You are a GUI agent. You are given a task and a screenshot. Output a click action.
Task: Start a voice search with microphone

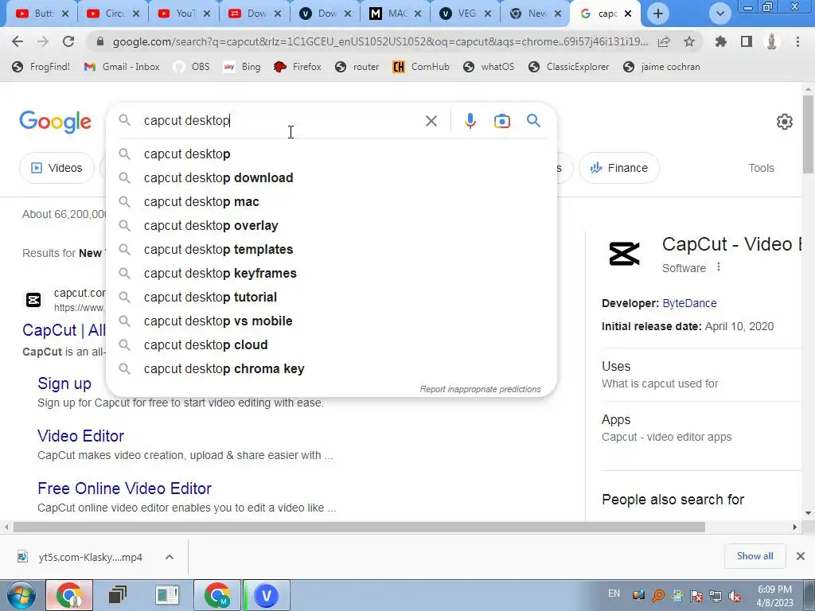(470, 121)
